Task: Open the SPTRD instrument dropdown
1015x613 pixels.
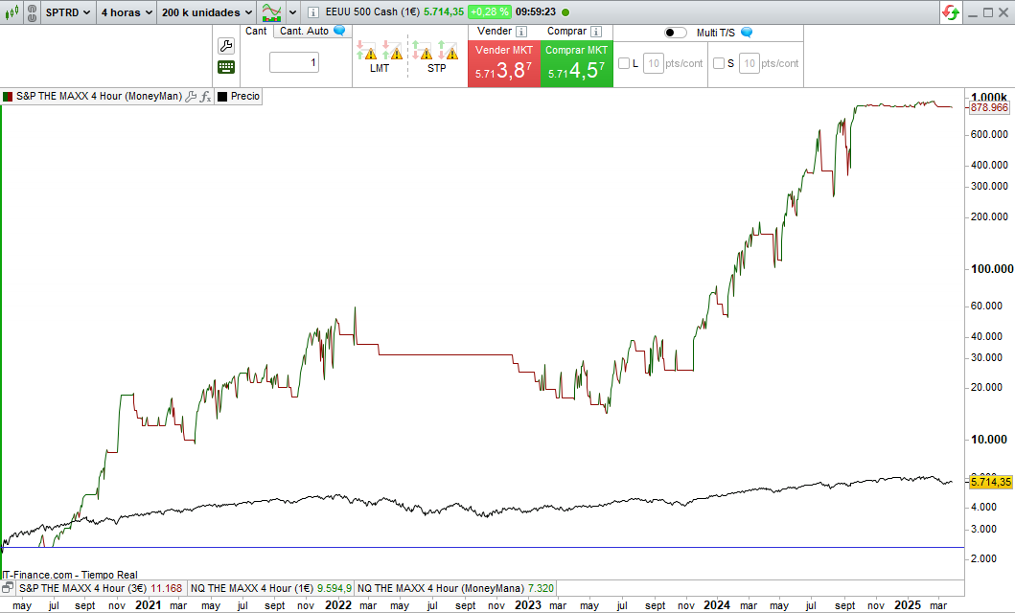Action: [67, 12]
